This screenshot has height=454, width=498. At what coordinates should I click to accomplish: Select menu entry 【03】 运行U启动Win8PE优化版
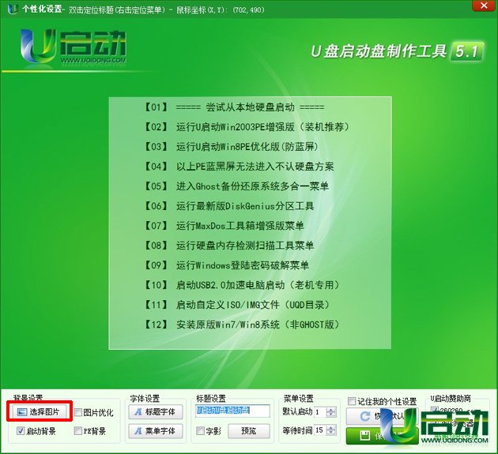pos(231,147)
